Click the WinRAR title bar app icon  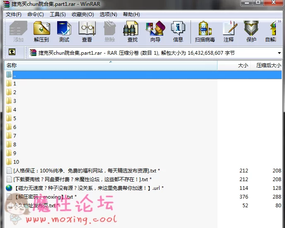6,4
